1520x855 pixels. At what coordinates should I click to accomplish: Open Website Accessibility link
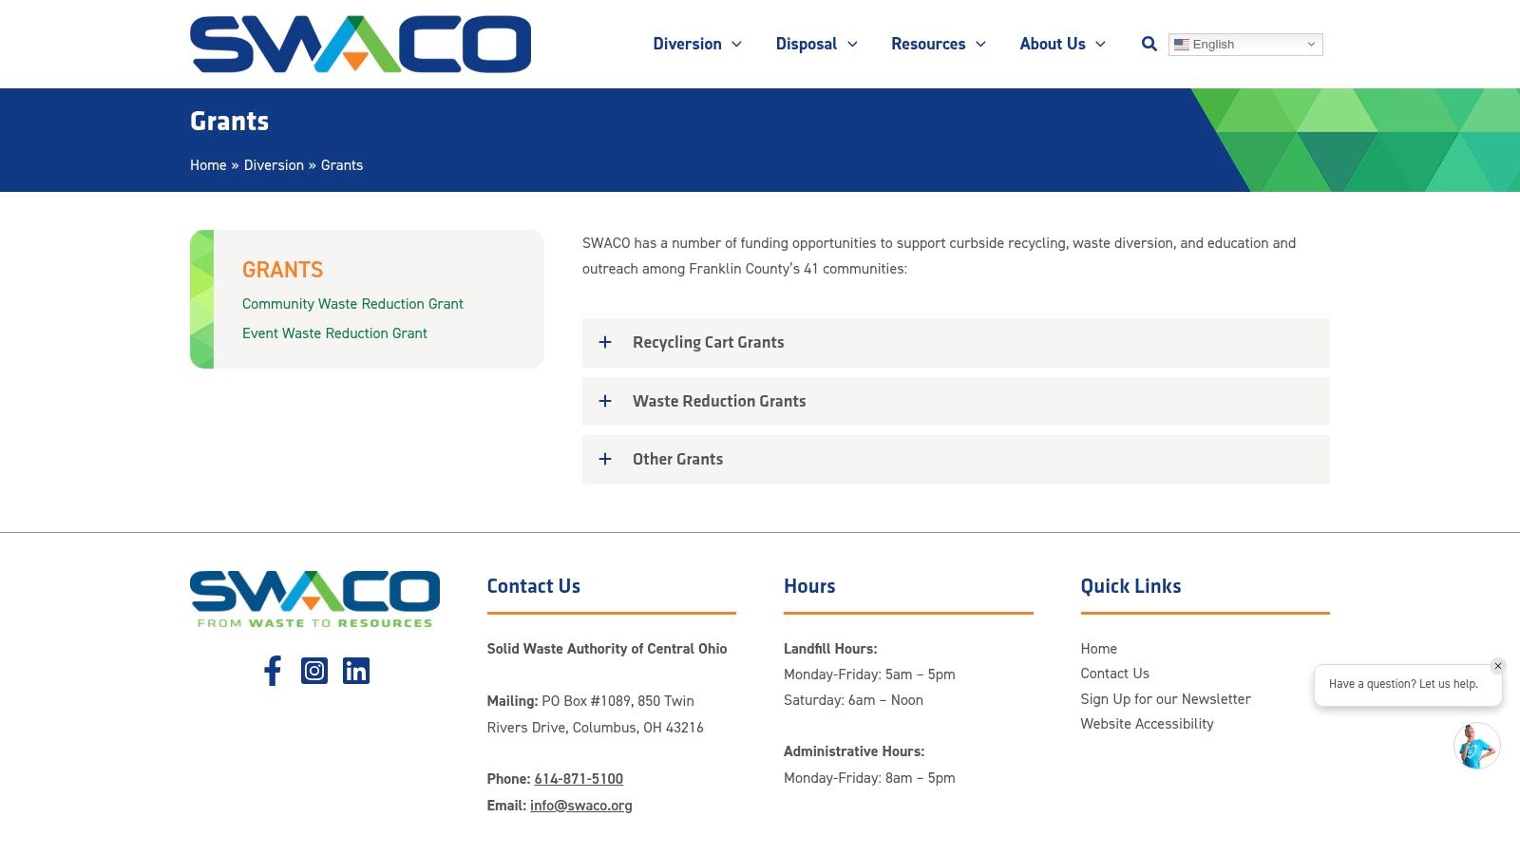tap(1147, 724)
